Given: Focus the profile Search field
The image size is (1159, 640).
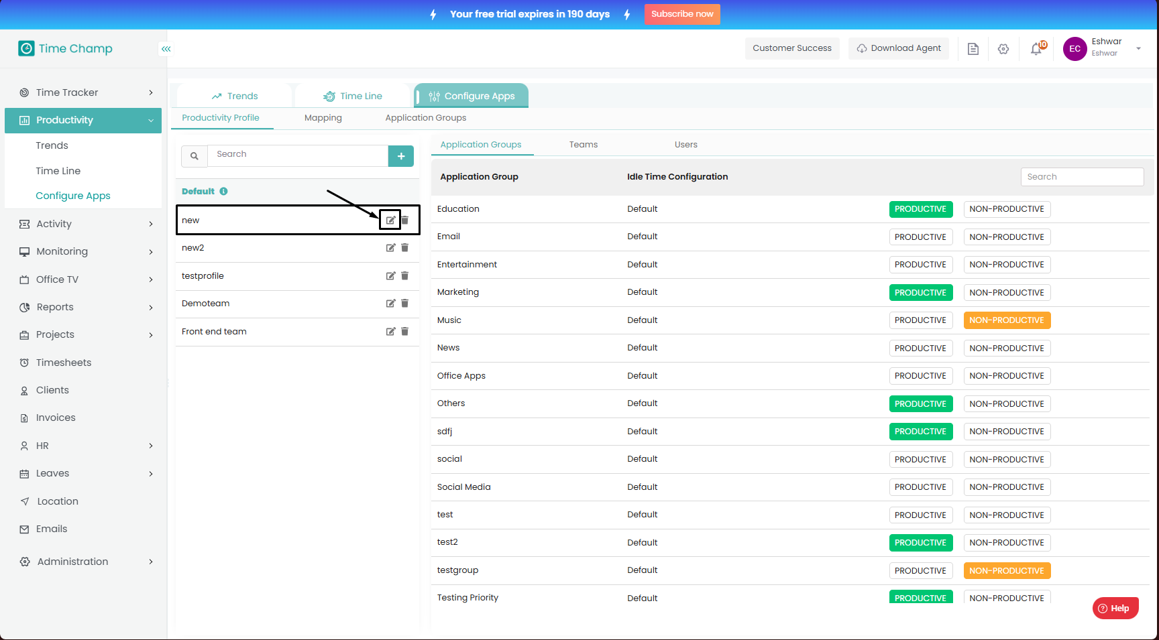Looking at the screenshot, I should pyautogui.click(x=298, y=156).
